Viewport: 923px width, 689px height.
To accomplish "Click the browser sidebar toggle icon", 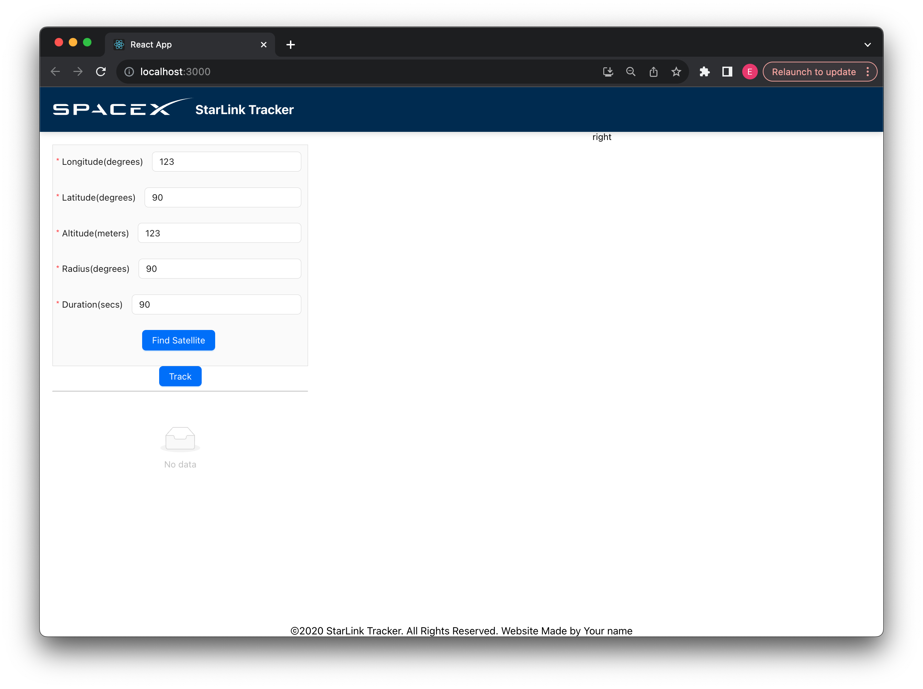I will coord(727,72).
